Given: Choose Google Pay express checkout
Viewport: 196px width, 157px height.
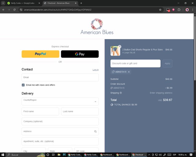Looking at the screenshot, I should [80, 54].
